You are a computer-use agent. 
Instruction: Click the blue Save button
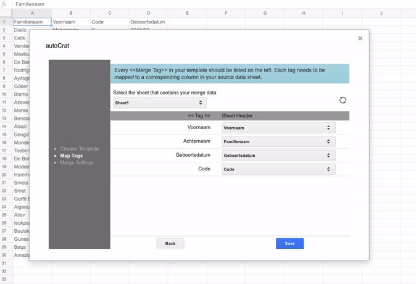[289, 243]
